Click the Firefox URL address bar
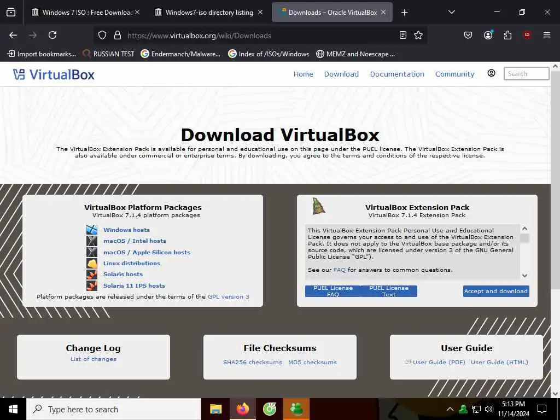Image resolution: width=560 pixels, height=420 pixels. (x=261, y=36)
